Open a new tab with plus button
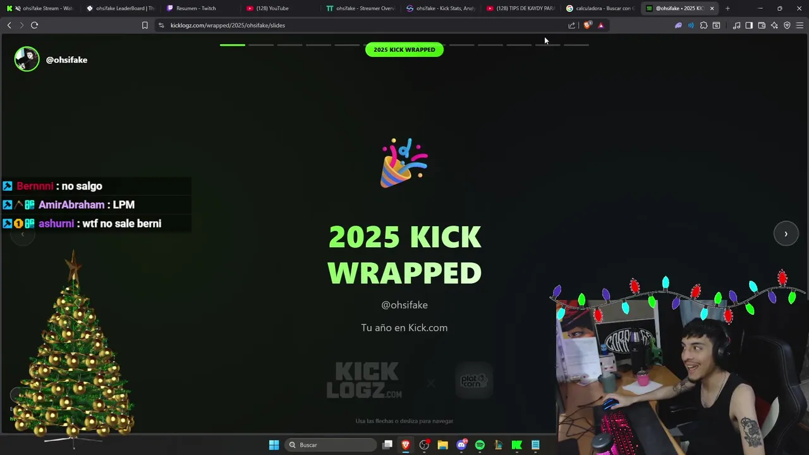This screenshot has width=809, height=455. pyautogui.click(x=727, y=8)
